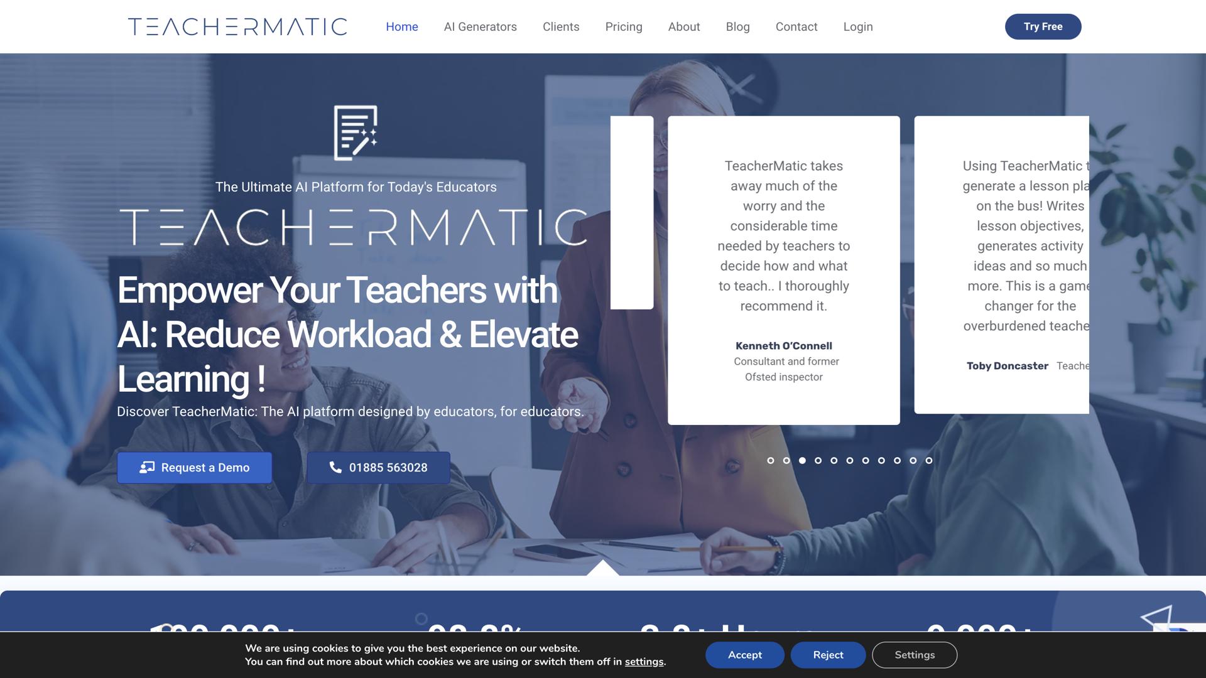Click the document-and-wand icon above the tagline
Image resolution: width=1206 pixels, height=678 pixels.
tap(356, 133)
